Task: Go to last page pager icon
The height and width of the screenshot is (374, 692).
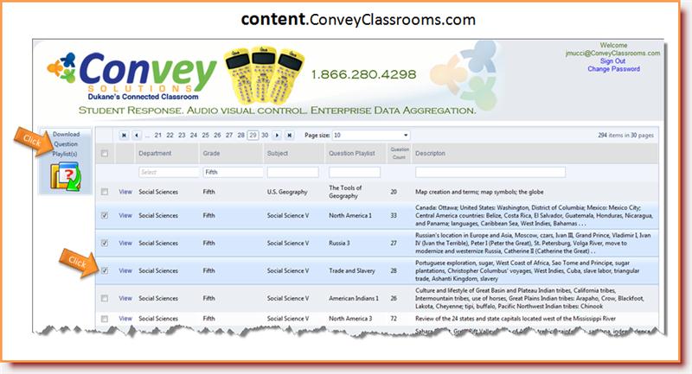Action: [x=290, y=136]
